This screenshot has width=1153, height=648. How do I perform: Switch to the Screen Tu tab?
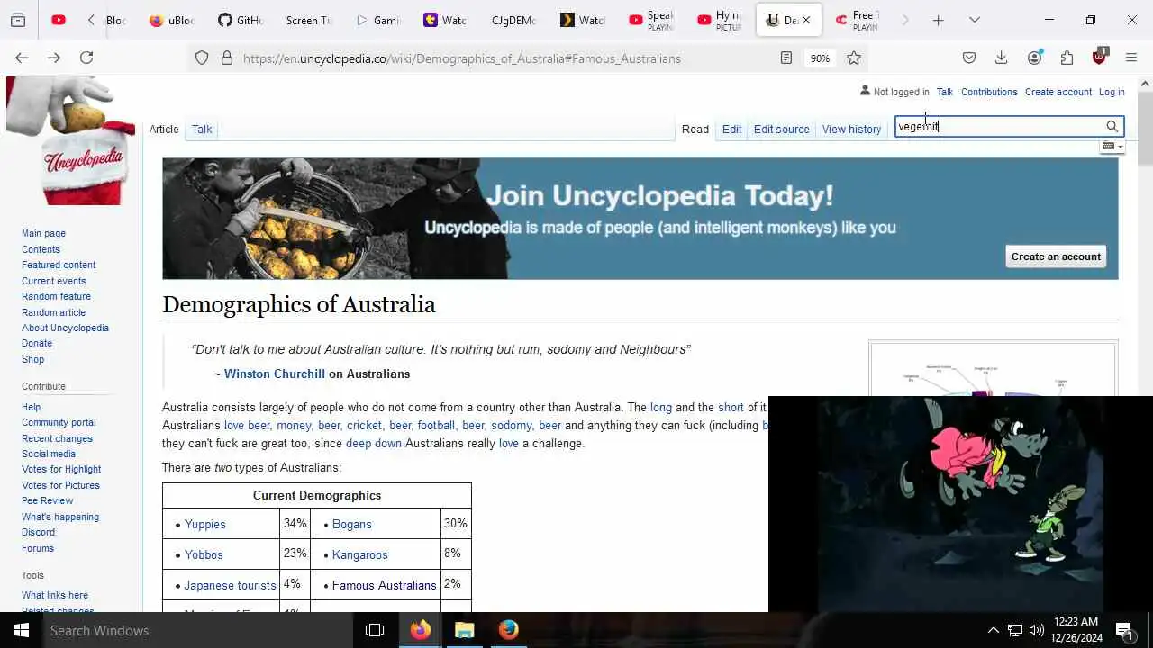[308, 20]
